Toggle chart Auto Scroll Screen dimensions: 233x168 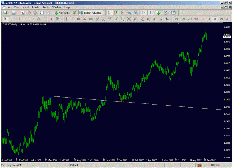pos(144,13)
